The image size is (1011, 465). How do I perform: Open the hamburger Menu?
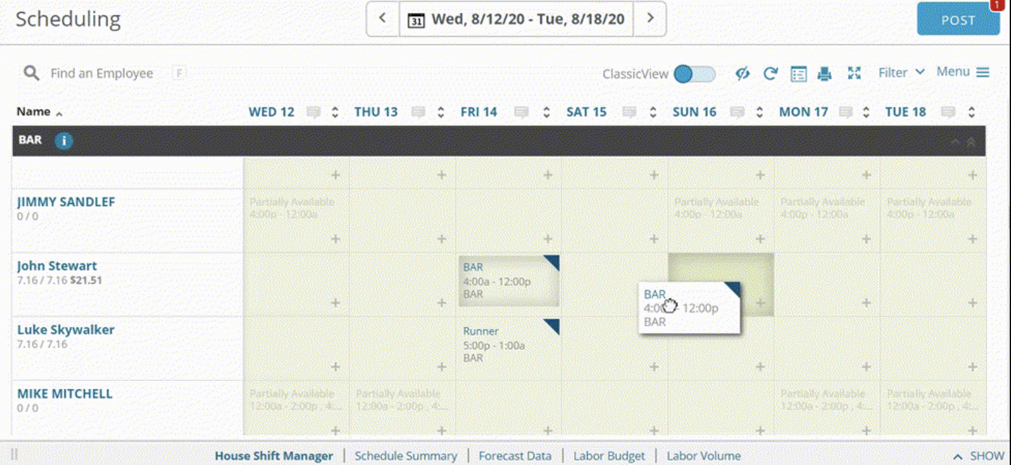click(x=963, y=72)
